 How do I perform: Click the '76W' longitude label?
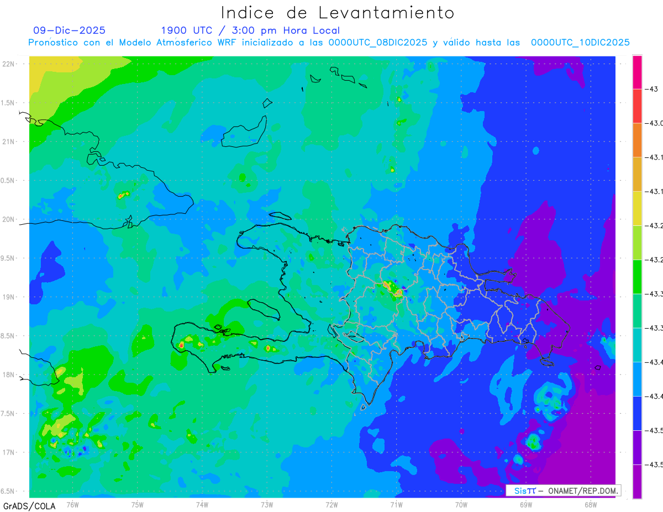(72, 504)
